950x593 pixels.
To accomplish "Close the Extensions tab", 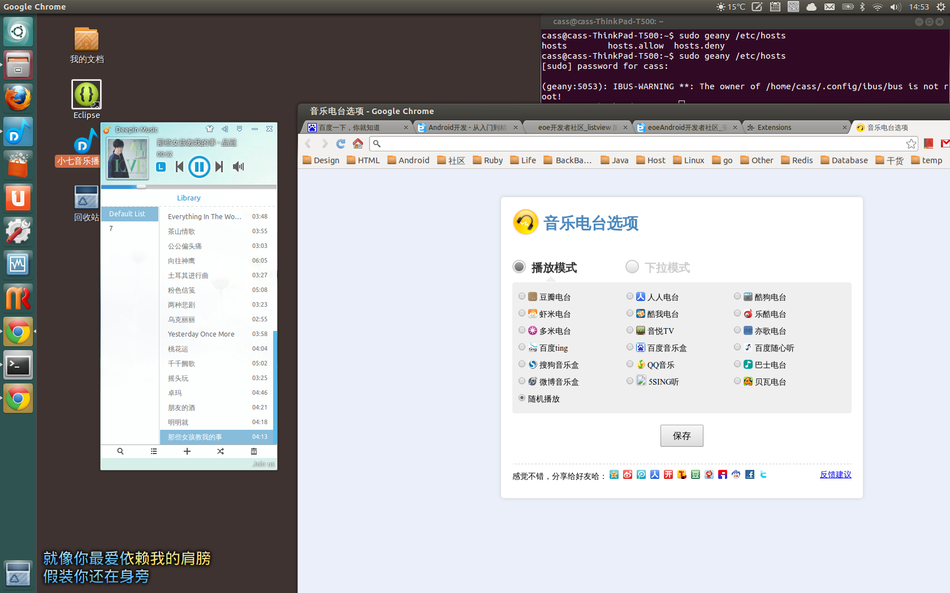I will pyautogui.click(x=844, y=128).
